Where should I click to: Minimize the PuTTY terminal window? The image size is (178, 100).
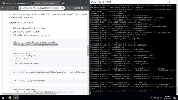(164, 2)
